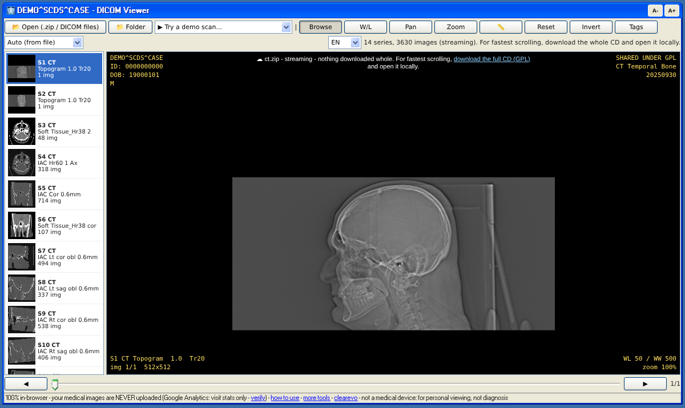This screenshot has height=408, width=685.
Task: Select series S7 CT IAC Lt cor obl
Action: pos(54,257)
